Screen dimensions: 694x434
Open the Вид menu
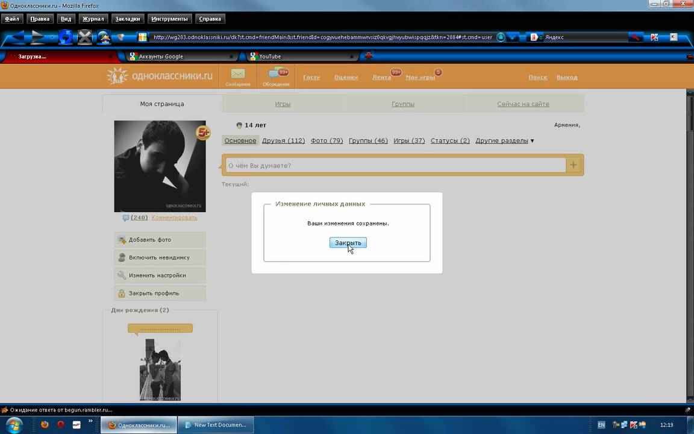click(x=66, y=19)
